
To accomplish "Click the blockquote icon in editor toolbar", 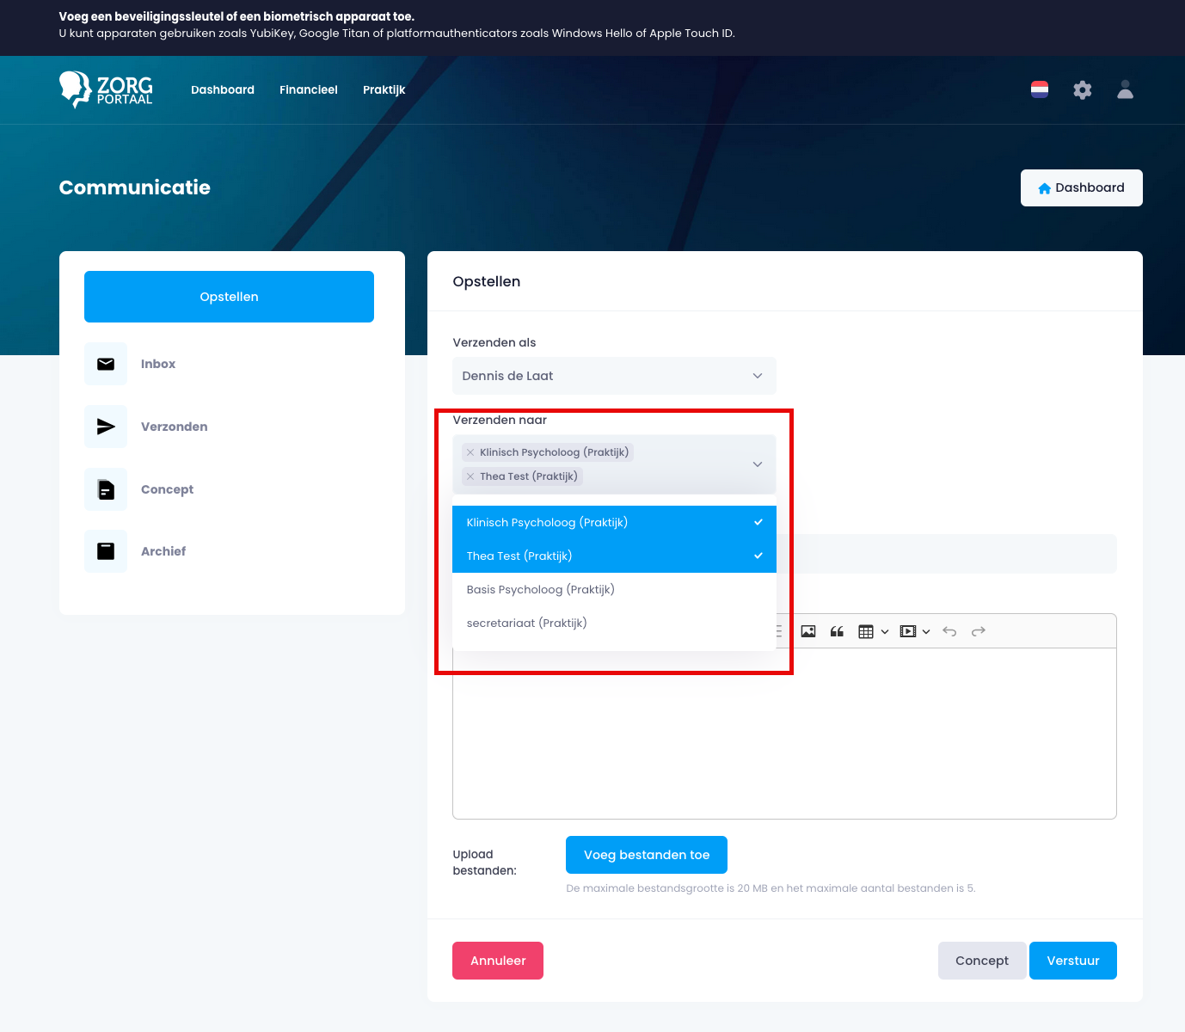I will tap(837, 631).
